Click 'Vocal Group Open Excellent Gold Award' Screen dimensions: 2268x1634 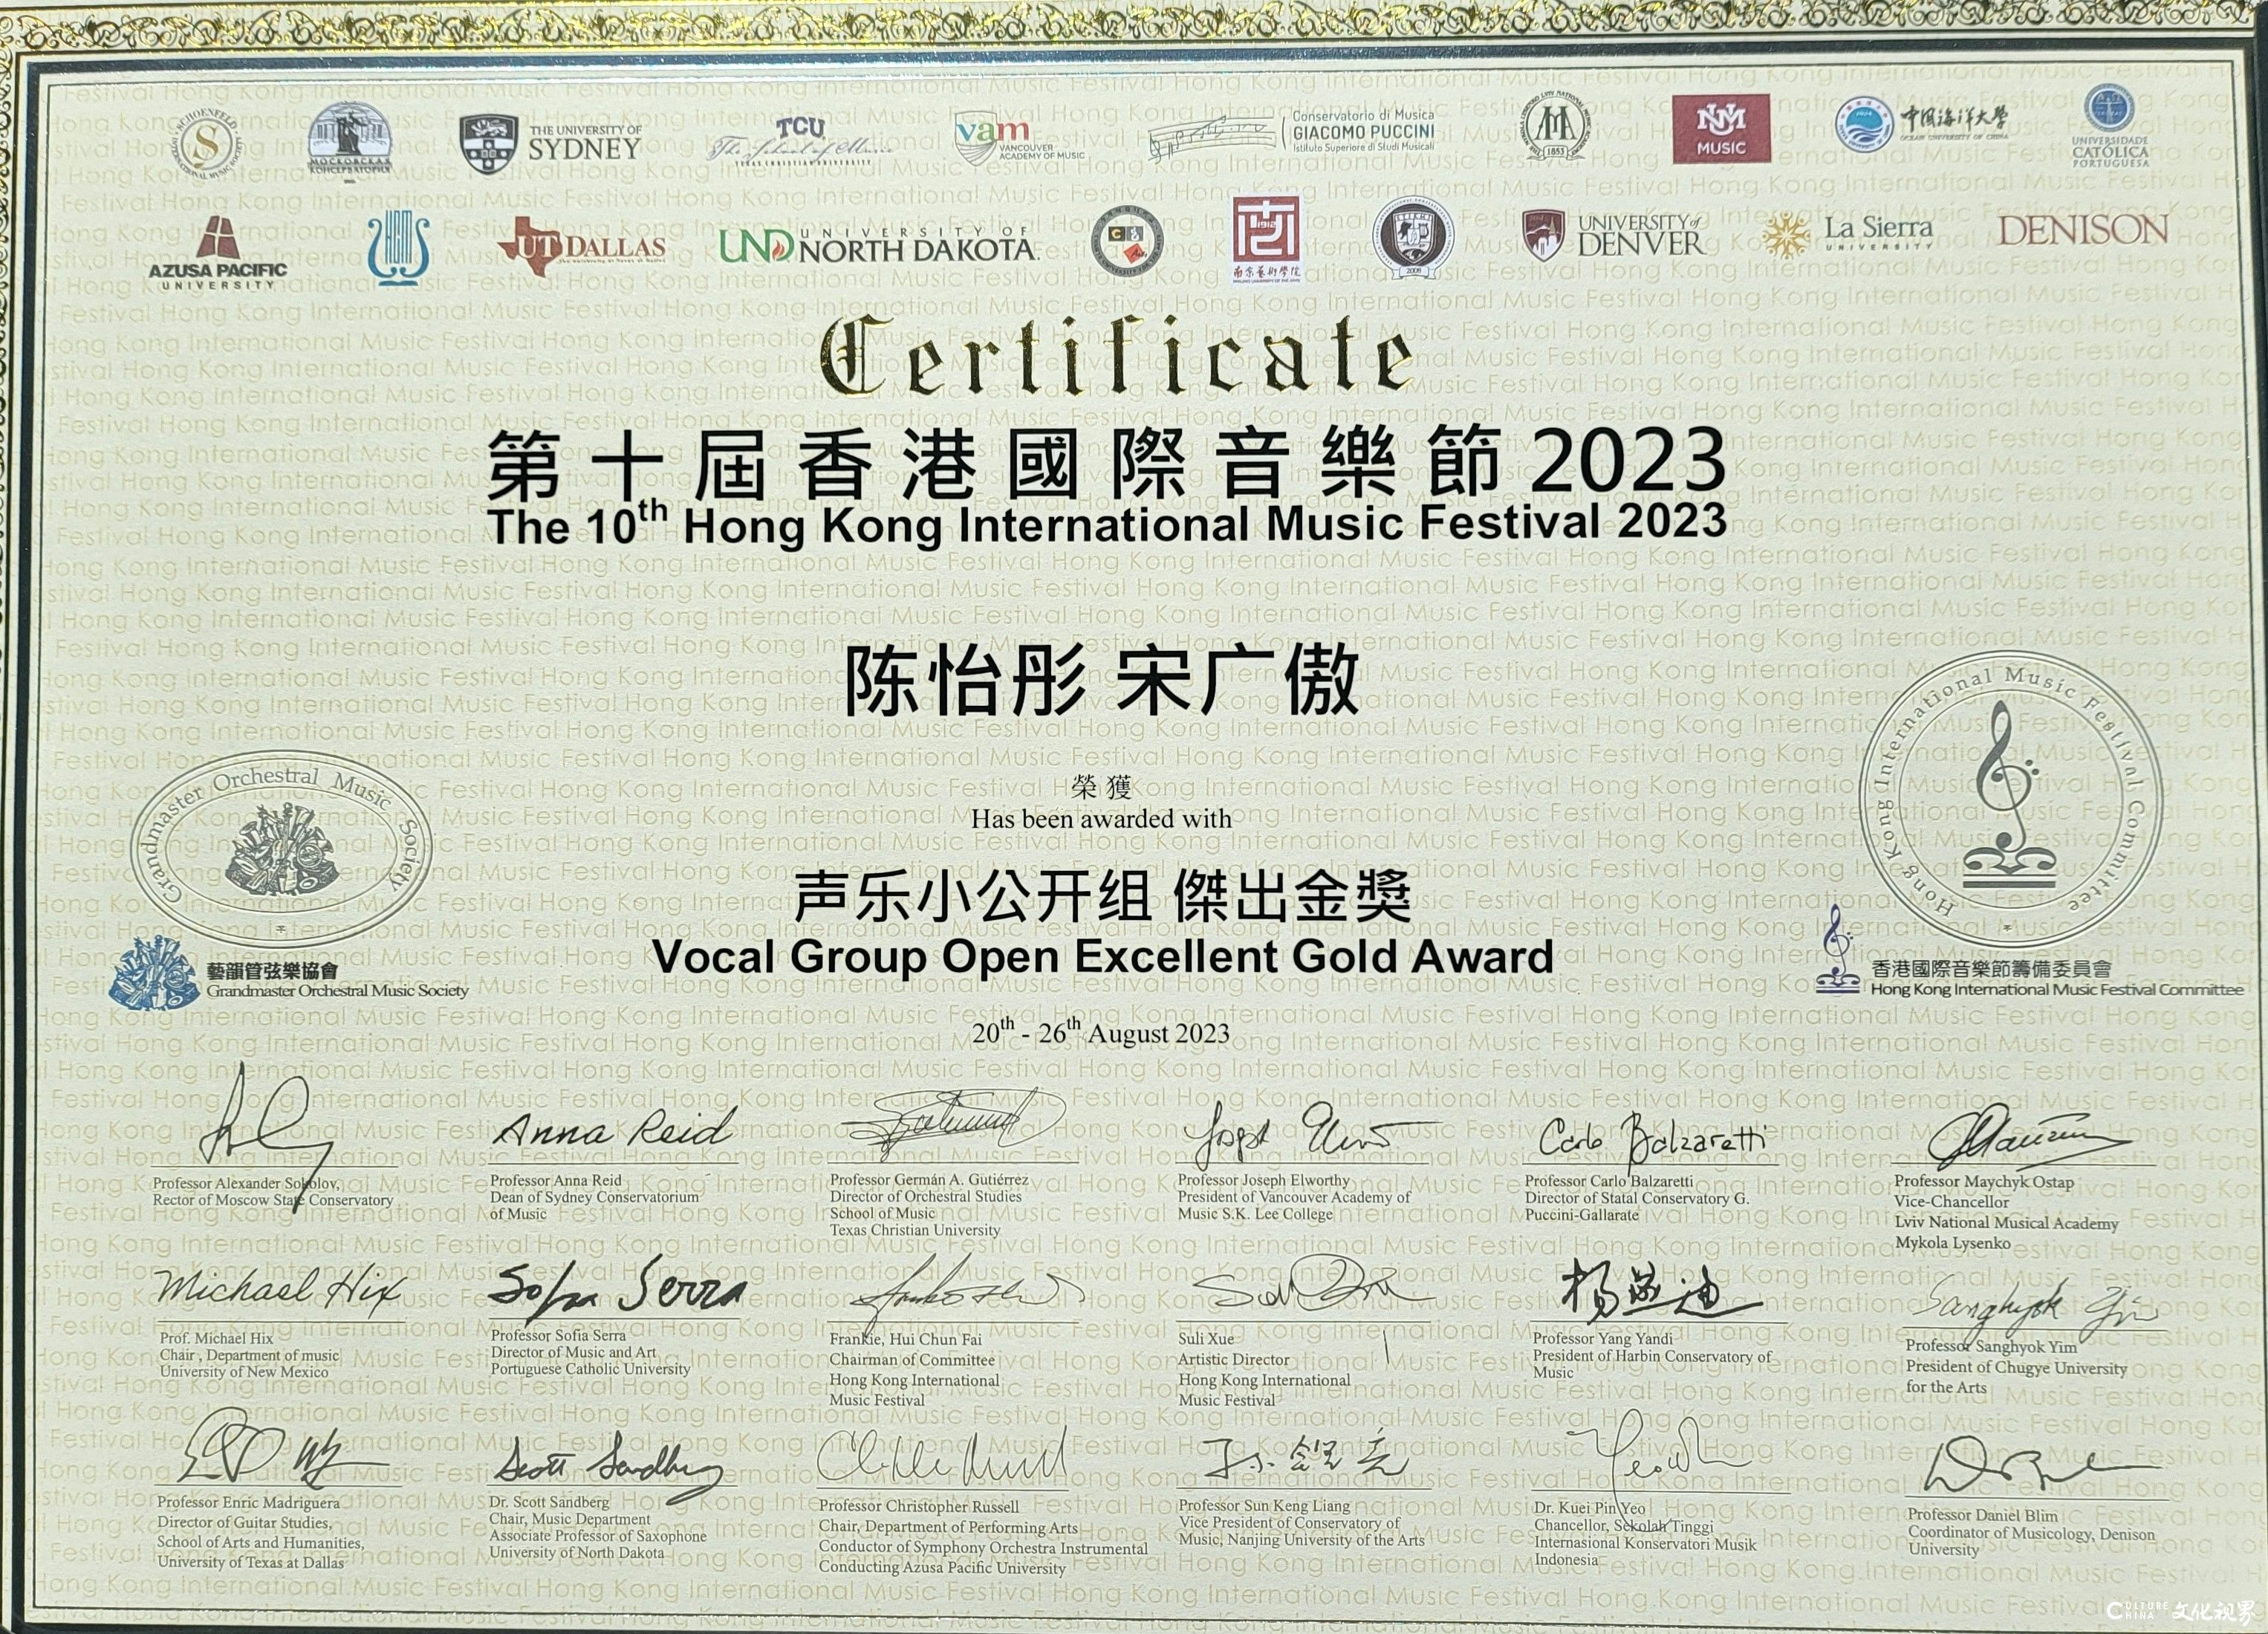(1102, 957)
